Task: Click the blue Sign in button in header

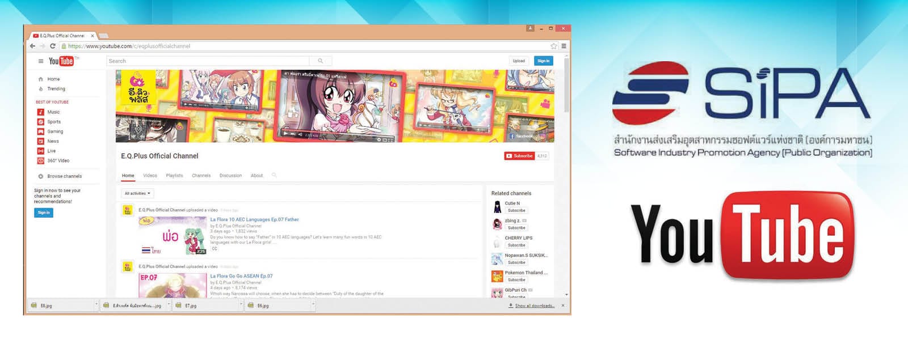Action: pyautogui.click(x=543, y=61)
